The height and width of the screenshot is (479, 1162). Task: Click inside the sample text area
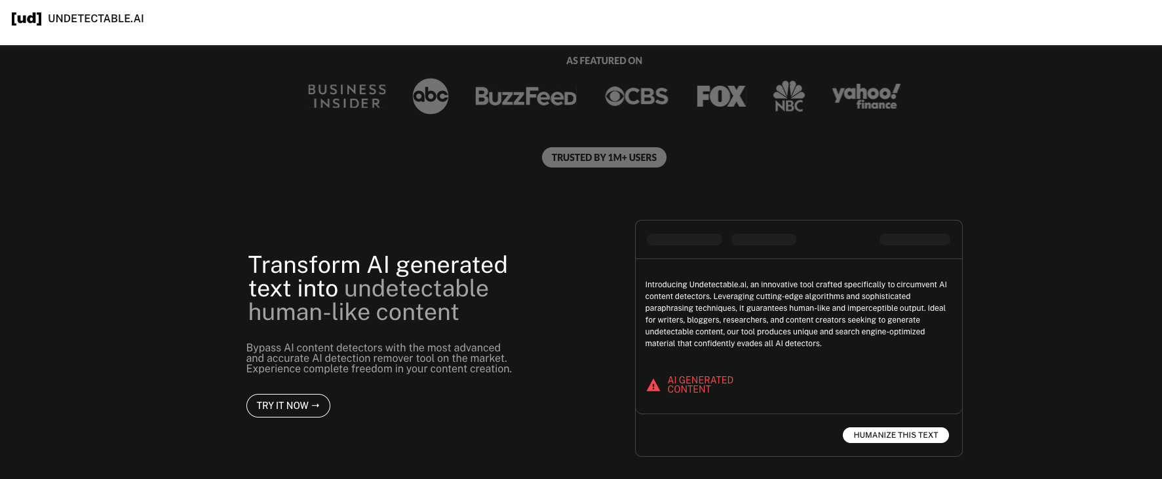pos(797,314)
